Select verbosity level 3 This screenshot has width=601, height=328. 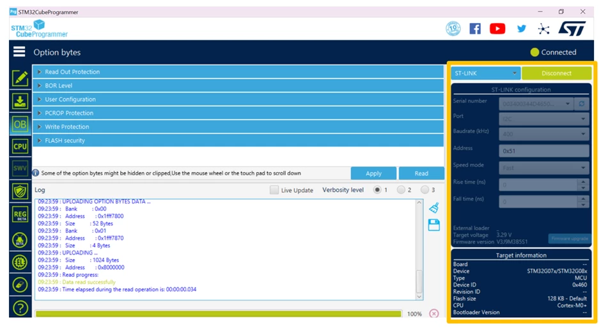pyautogui.click(x=425, y=190)
